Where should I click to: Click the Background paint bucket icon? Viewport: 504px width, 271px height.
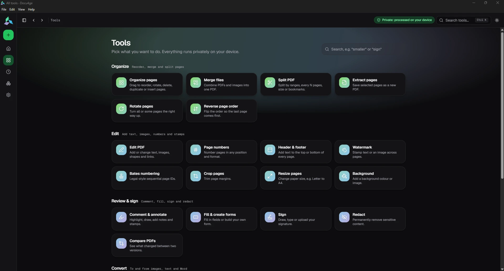344,176
